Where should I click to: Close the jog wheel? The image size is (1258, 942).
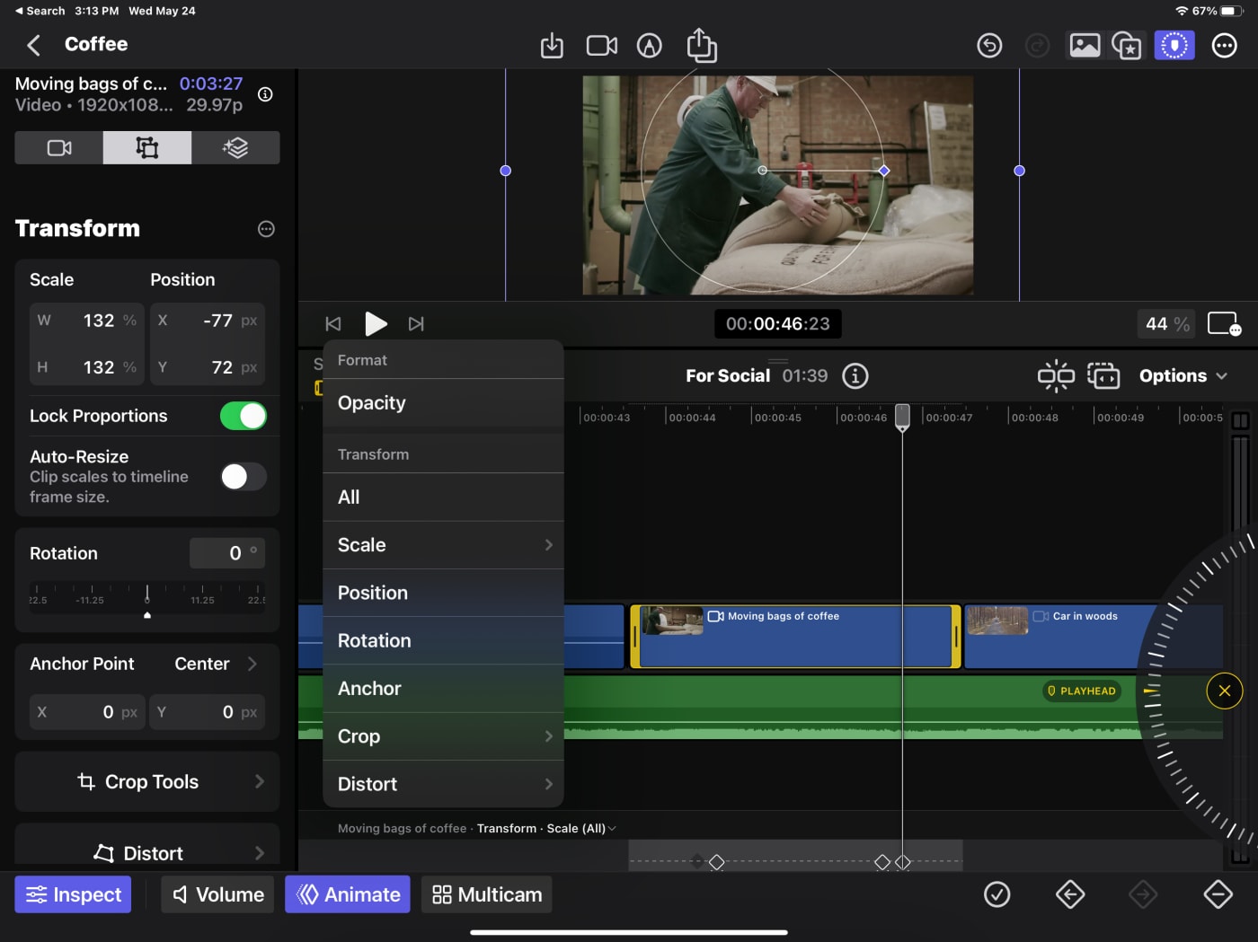(1225, 691)
